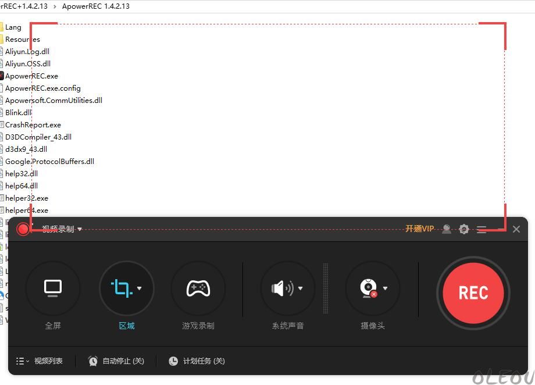Open the user account icon
The image size is (535, 385).
tap(446, 229)
